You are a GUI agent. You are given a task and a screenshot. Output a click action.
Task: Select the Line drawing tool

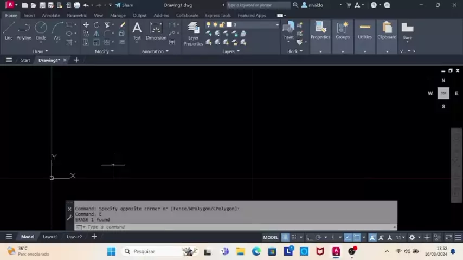[x=9, y=30]
